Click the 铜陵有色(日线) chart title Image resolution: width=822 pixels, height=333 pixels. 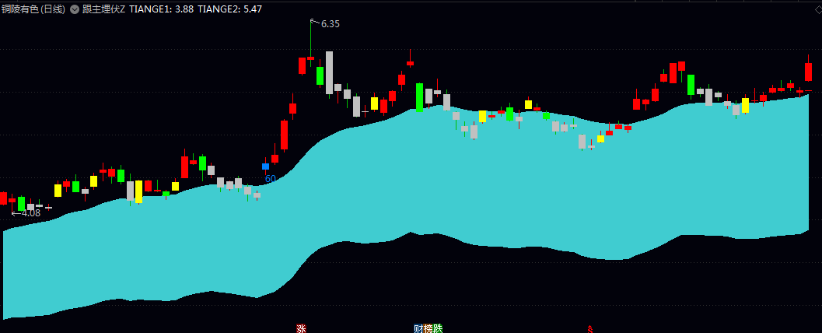pyautogui.click(x=33, y=9)
